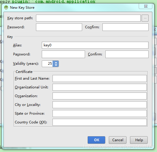
Task: Focus the key store Confirm password field
Action: [125, 27]
